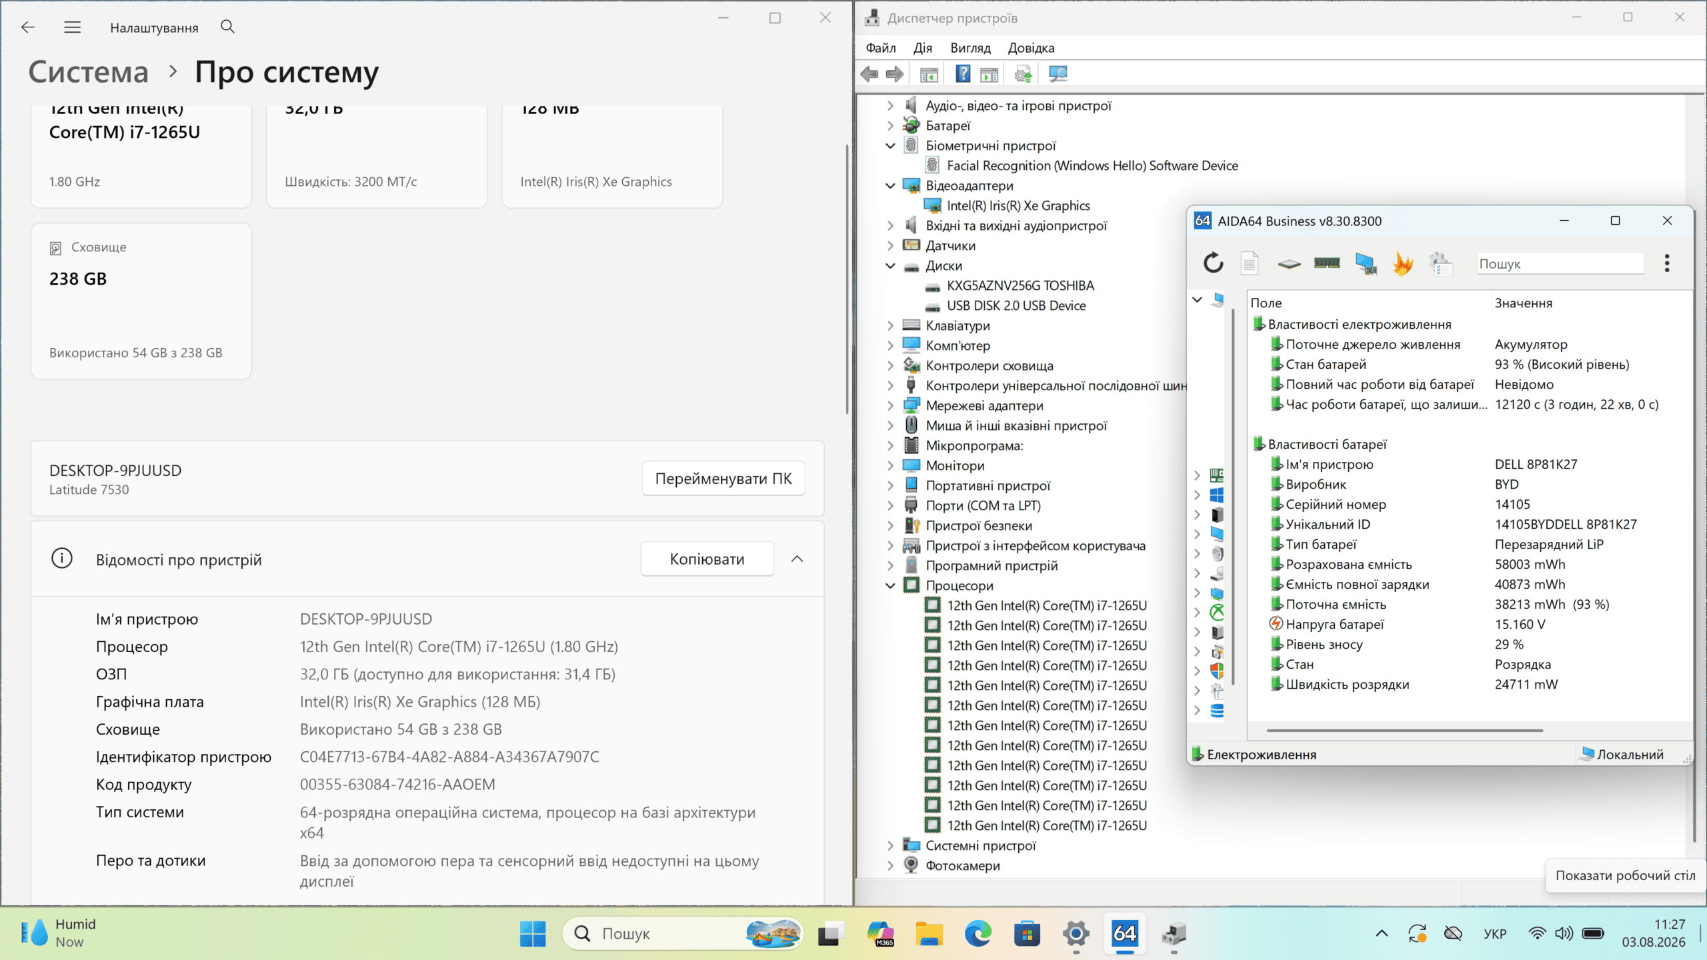Open the gear checklist icon in AIDA64 toolbar
The image size is (1707, 960).
[1440, 263]
